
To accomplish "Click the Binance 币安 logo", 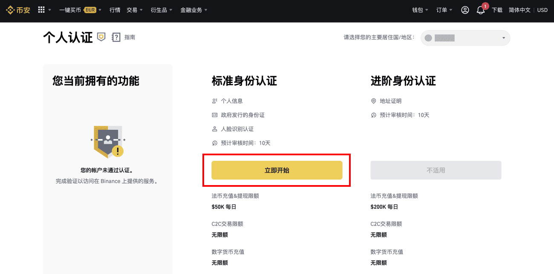I will 17,10.
